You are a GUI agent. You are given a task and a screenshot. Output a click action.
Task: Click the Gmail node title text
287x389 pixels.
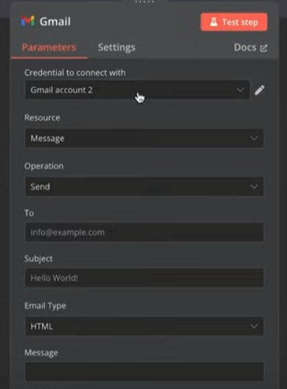(55, 21)
